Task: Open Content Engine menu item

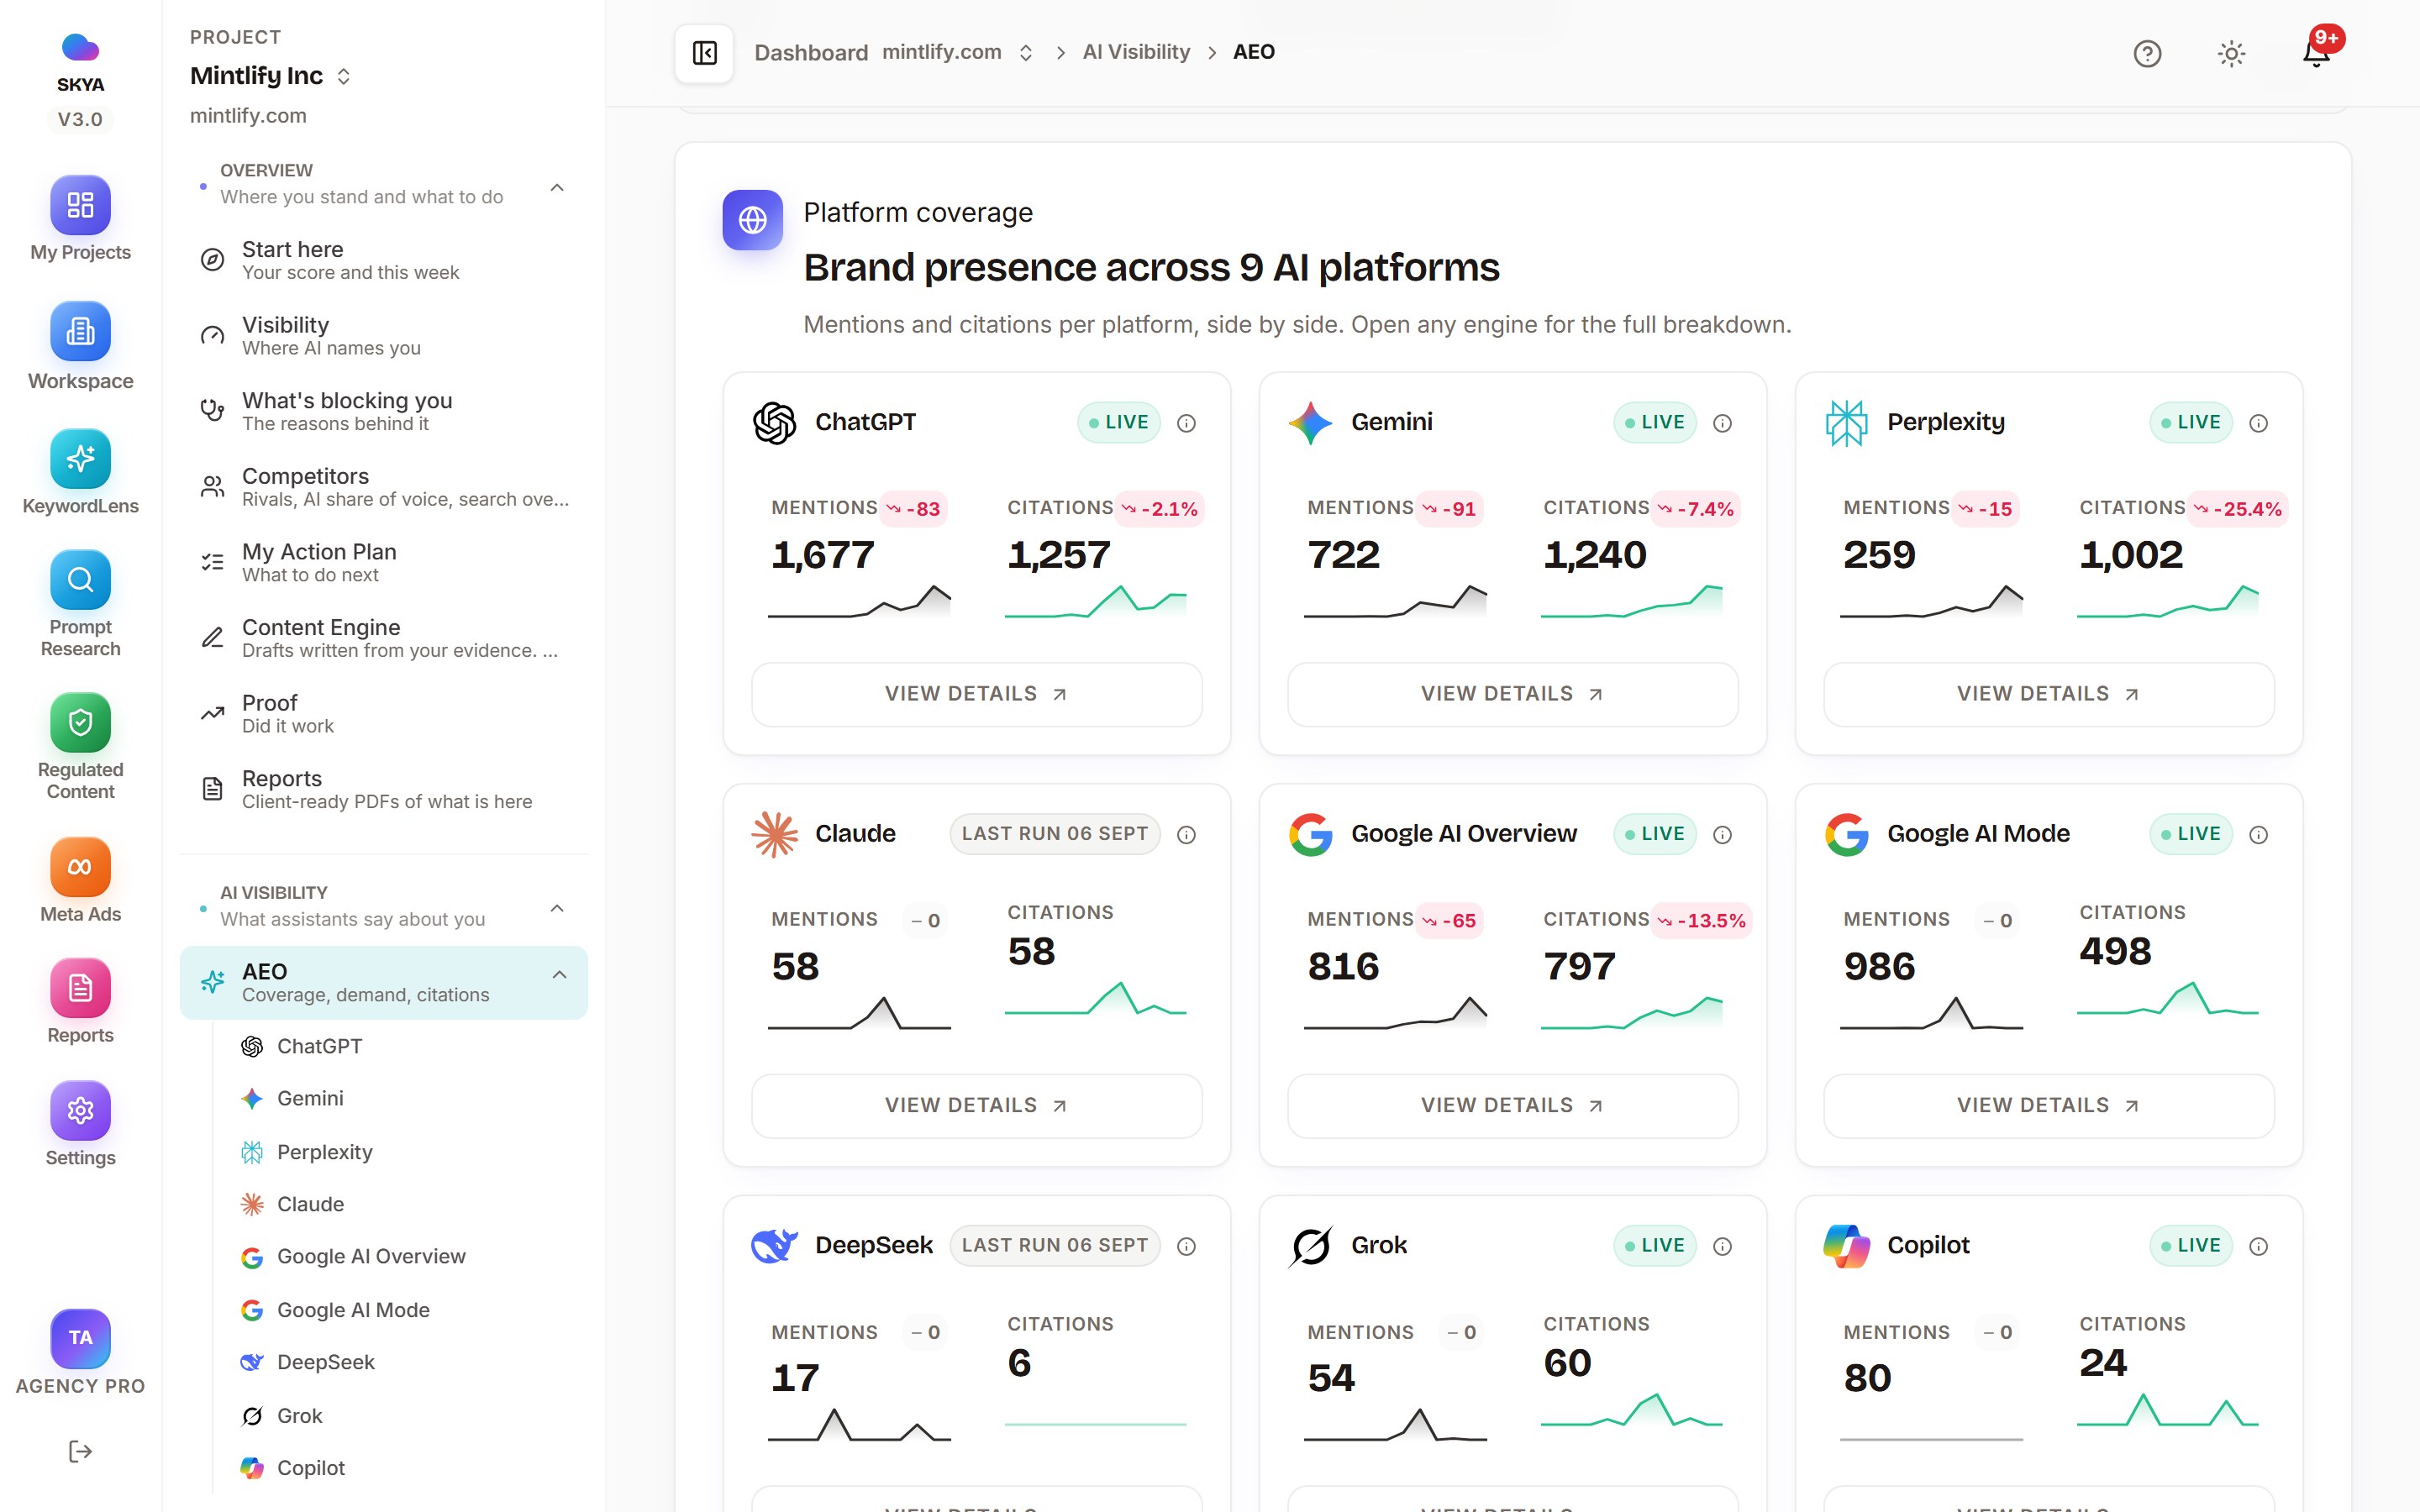Action: [x=384, y=638]
